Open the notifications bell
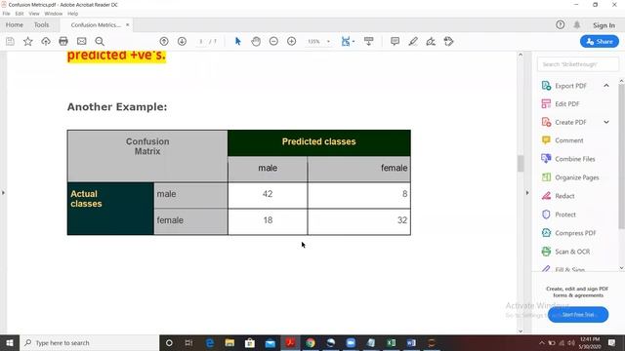Viewport: 625px width, 351px height. (x=577, y=24)
